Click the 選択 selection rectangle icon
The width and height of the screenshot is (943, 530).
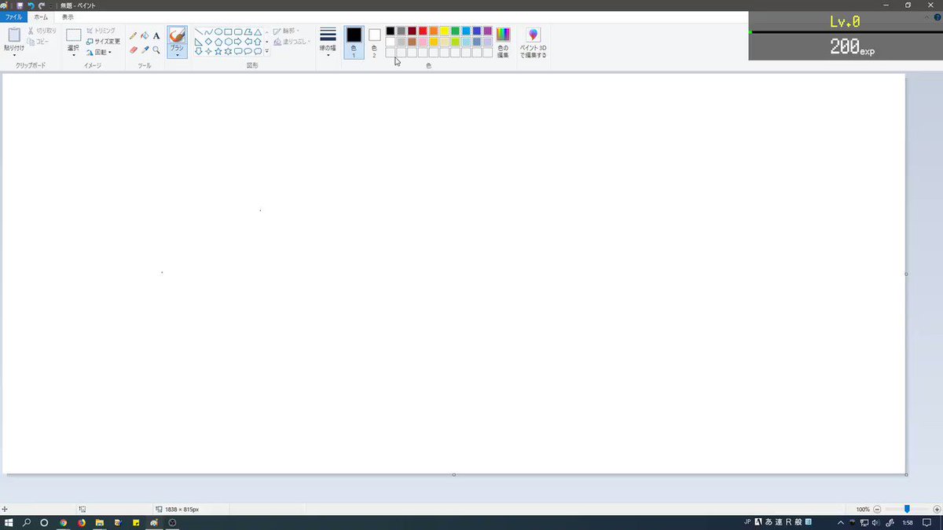tap(74, 35)
